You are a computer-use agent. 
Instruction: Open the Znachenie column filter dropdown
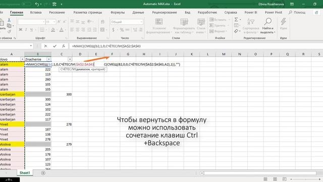coord(49,59)
